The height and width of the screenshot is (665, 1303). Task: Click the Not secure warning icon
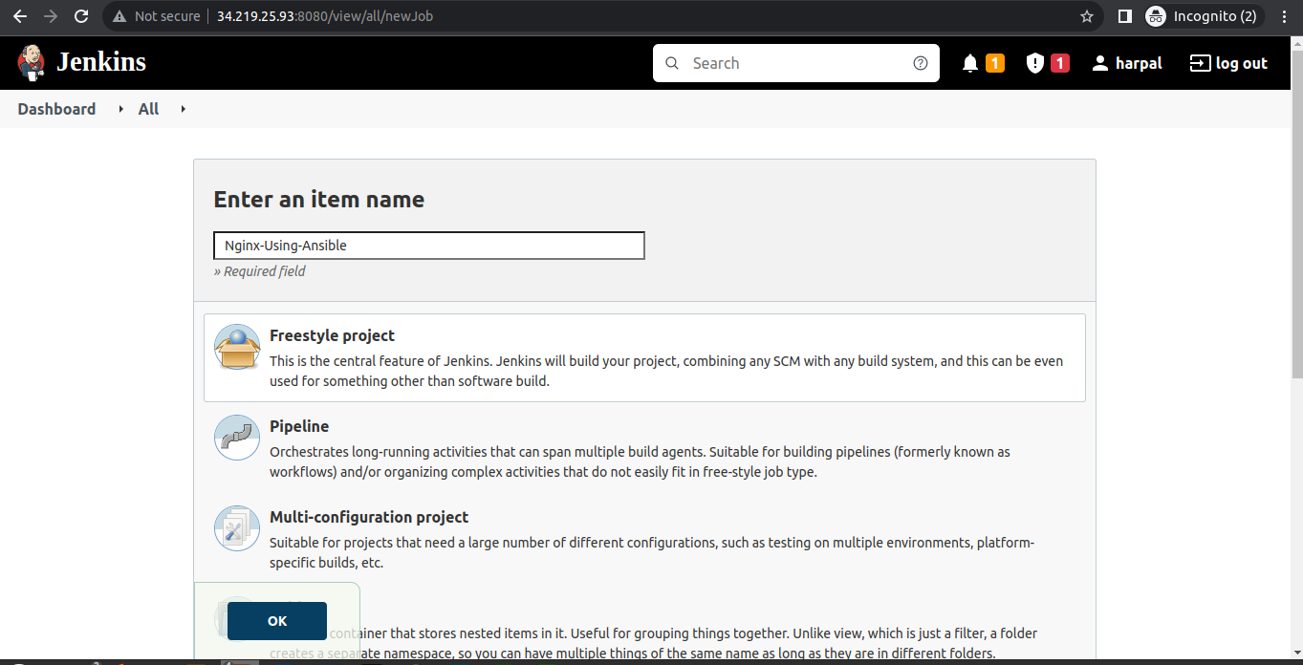point(119,16)
